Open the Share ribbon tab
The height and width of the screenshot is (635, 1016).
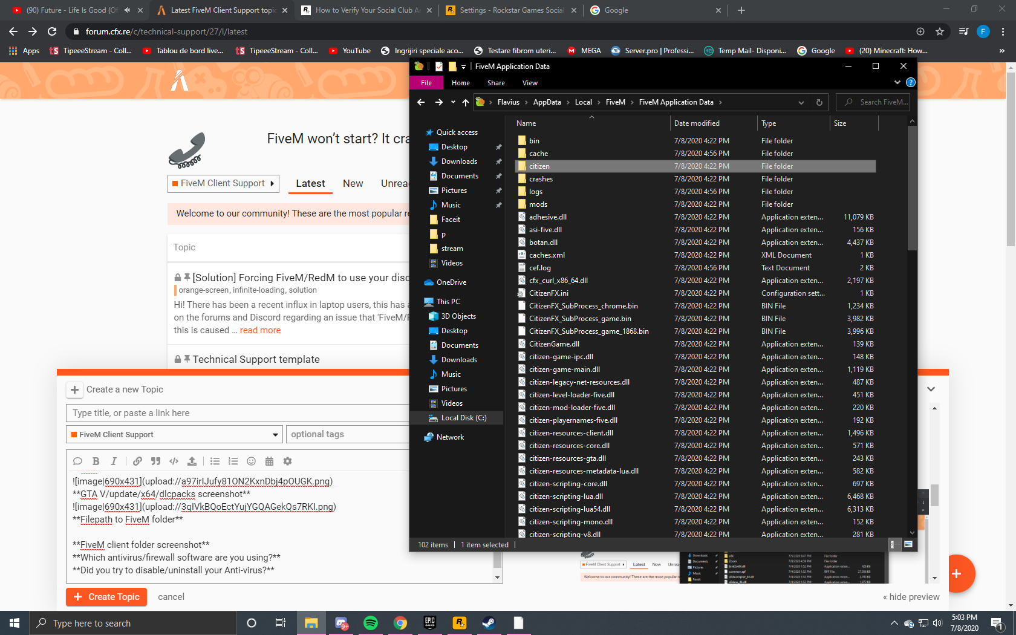(496, 83)
